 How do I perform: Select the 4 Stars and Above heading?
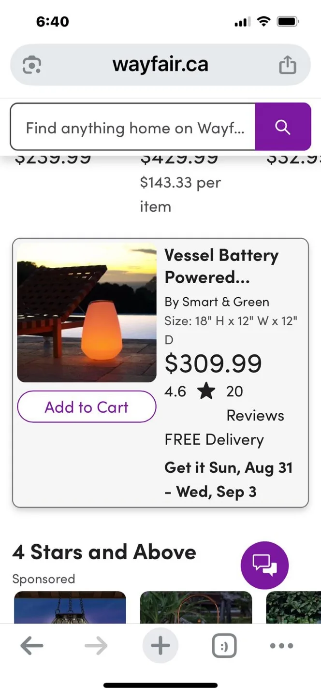pos(104,551)
